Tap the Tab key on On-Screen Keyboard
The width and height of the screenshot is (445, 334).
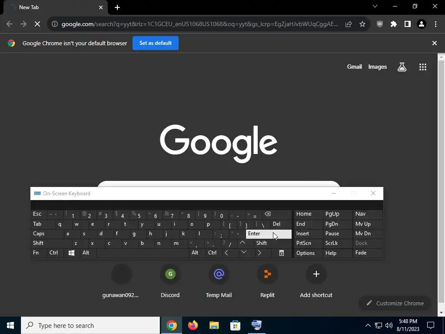pyautogui.click(x=43, y=224)
